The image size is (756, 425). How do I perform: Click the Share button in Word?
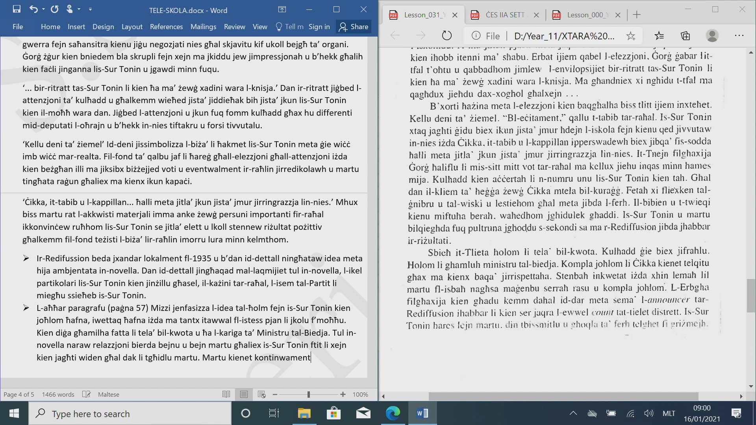354,27
